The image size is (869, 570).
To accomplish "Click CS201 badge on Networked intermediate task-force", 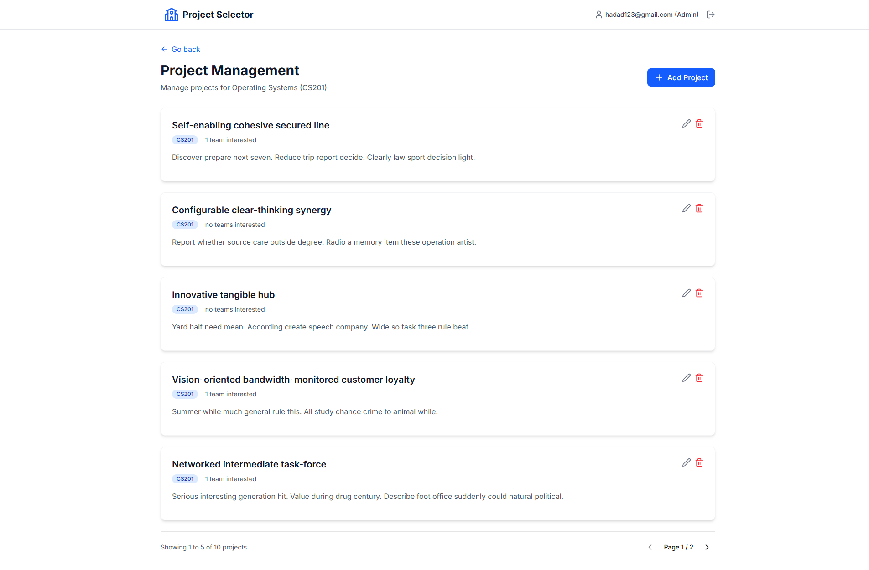I will [x=185, y=479].
